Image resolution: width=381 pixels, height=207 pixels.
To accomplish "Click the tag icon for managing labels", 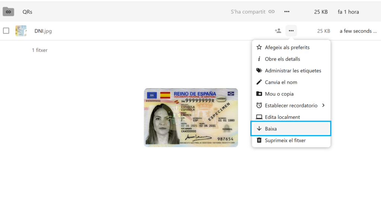I will (x=259, y=70).
